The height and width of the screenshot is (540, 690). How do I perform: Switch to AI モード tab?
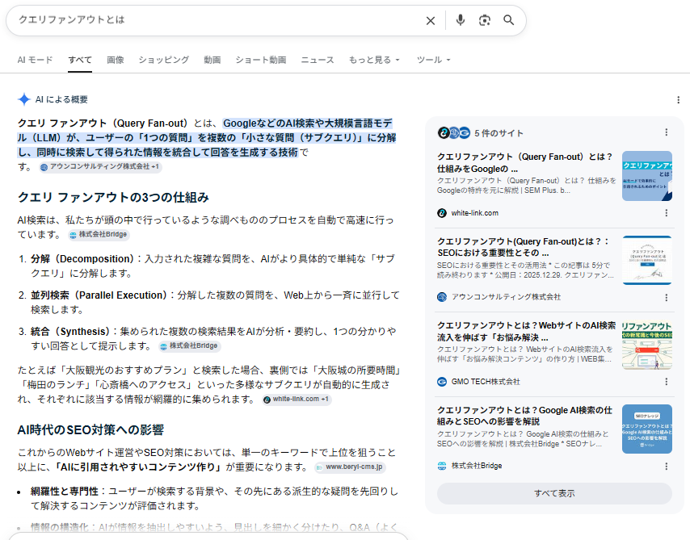click(x=35, y=60)
